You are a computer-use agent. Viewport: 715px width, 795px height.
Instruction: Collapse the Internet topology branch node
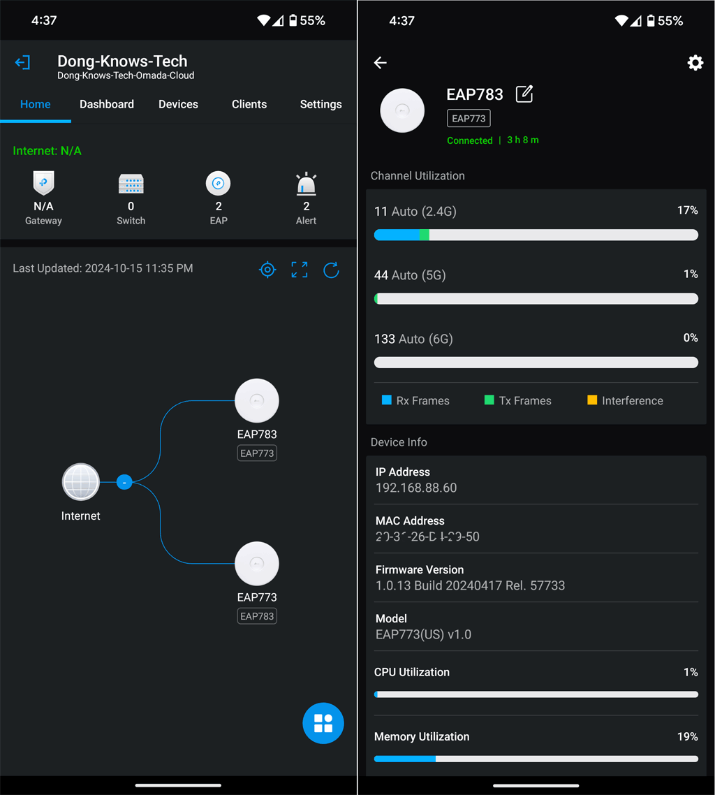pos(124,482)
